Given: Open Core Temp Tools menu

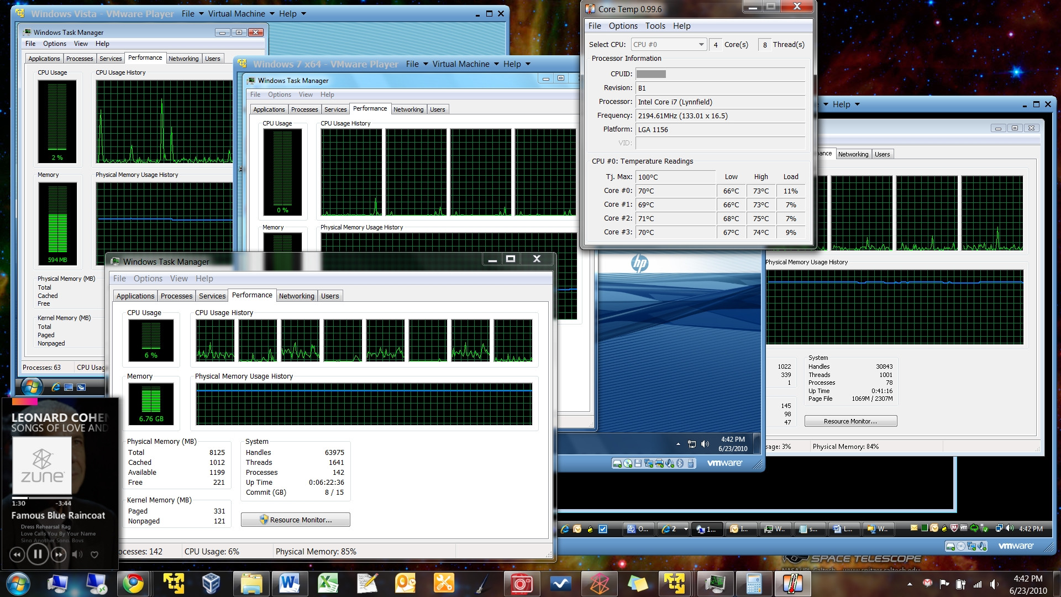Looking at the screenshot, I should [x=655, y=26].
